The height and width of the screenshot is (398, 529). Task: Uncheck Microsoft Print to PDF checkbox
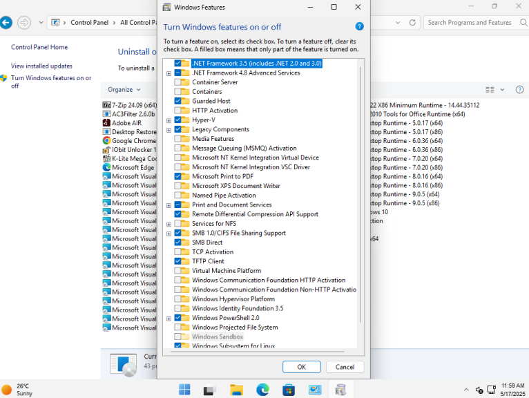point(177,176)
